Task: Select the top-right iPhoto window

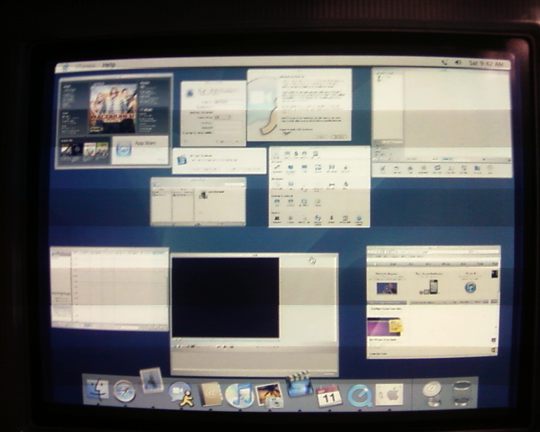Action: point(442,122)
